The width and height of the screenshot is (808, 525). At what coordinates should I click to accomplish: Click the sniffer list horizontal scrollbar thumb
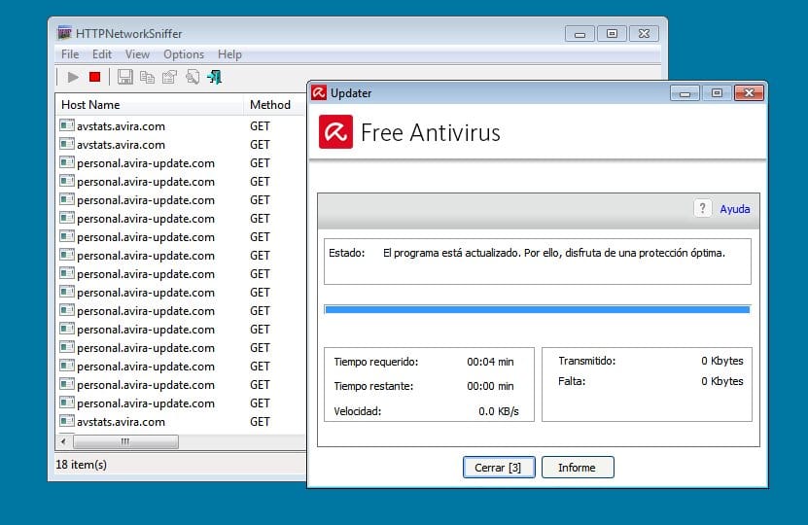(x=125, y=441)
